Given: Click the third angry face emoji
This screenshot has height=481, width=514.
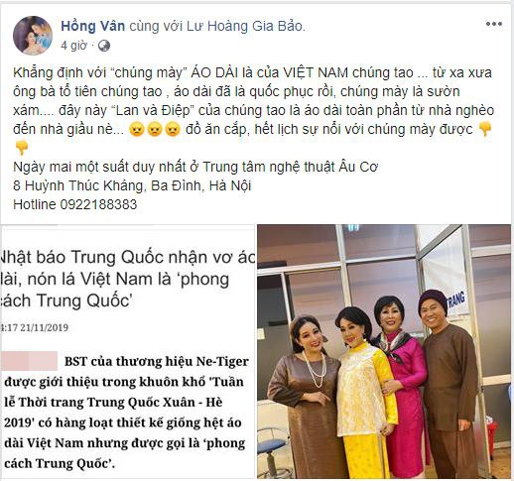Looking at the screenshot, I should [x=173, y=129].
